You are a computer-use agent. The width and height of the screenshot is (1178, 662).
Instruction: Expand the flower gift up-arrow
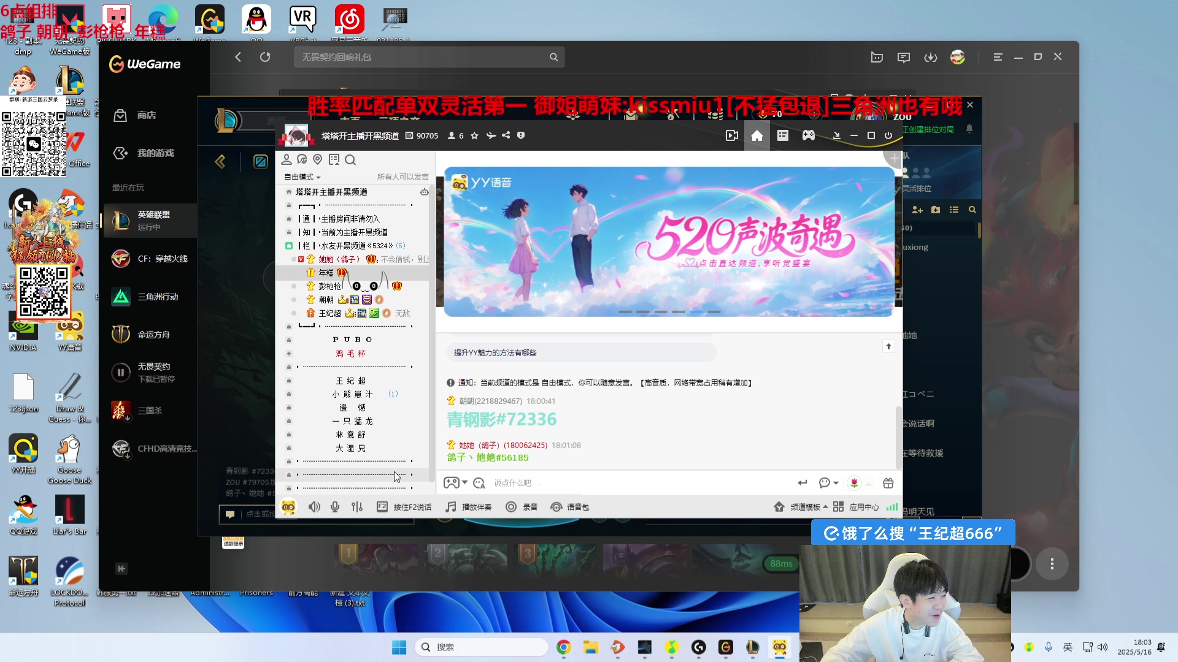point(869,484)
